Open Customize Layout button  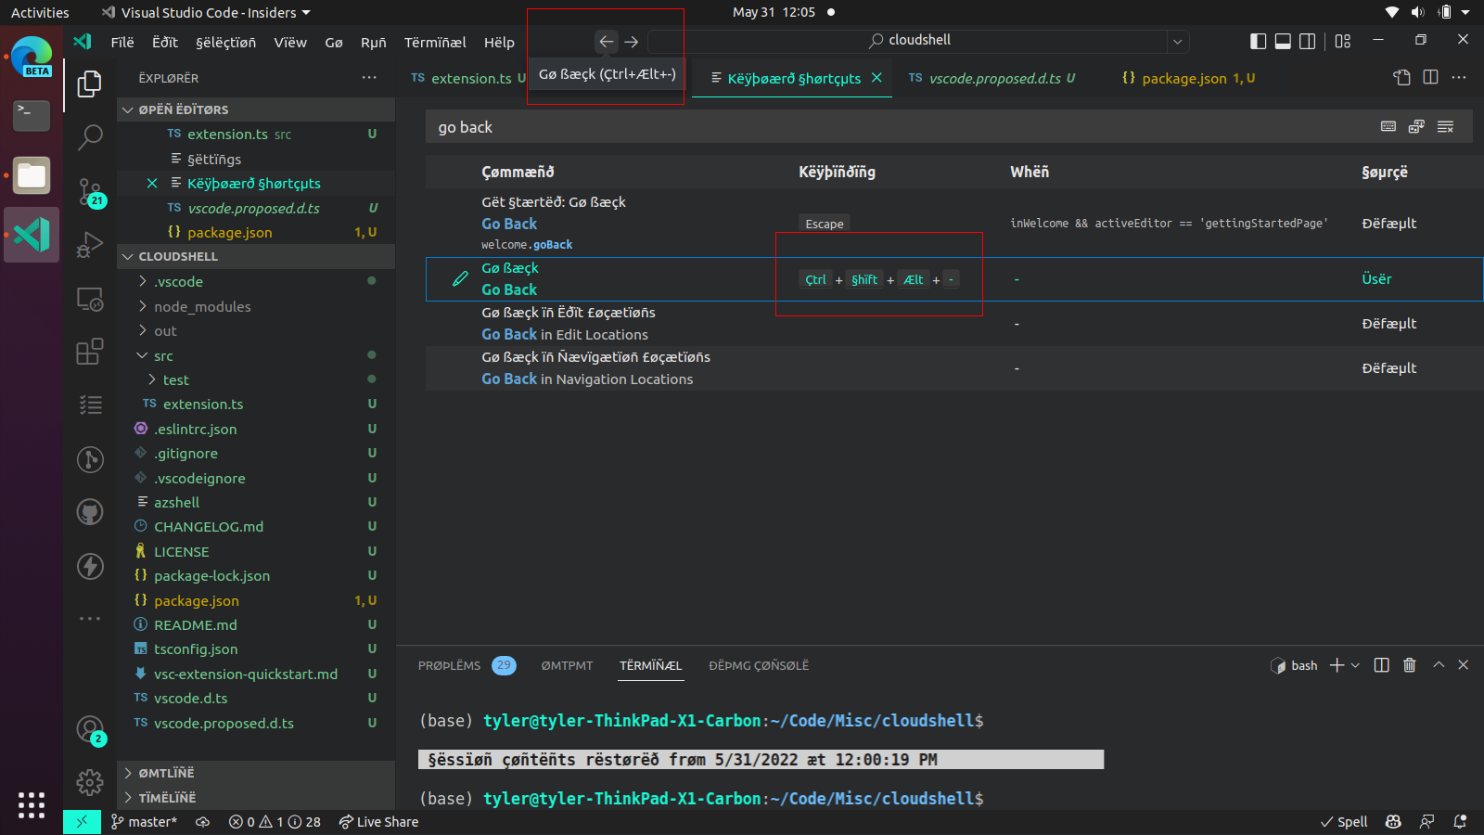pyautogui.click(x=1342, y=41)
